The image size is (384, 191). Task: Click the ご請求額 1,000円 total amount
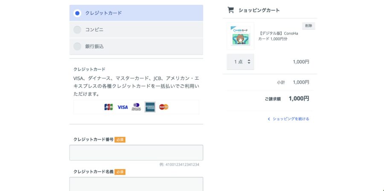tap(299, 98)
